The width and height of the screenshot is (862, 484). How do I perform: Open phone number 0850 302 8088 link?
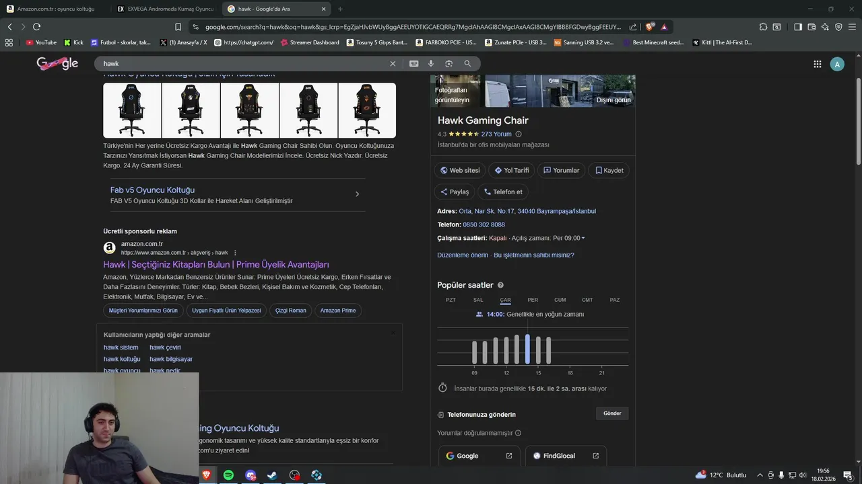point(484,225)
